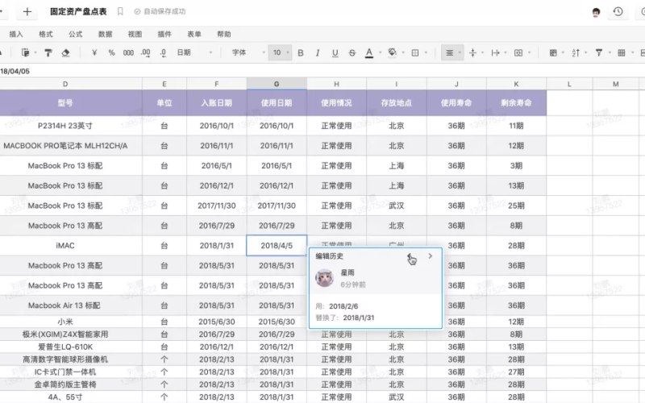This screenshot has width=645, height=403.
Task: Open the 数据 menu
Action: point(106,34)
